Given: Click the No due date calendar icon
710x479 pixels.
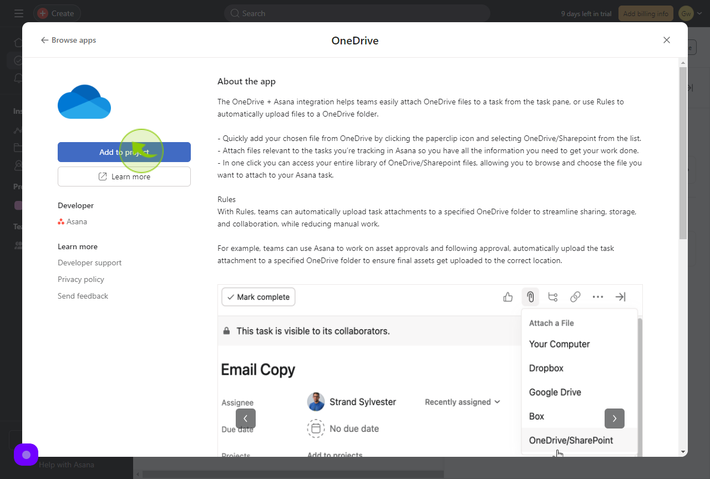Looking at the screenshot, I should 316,428.
